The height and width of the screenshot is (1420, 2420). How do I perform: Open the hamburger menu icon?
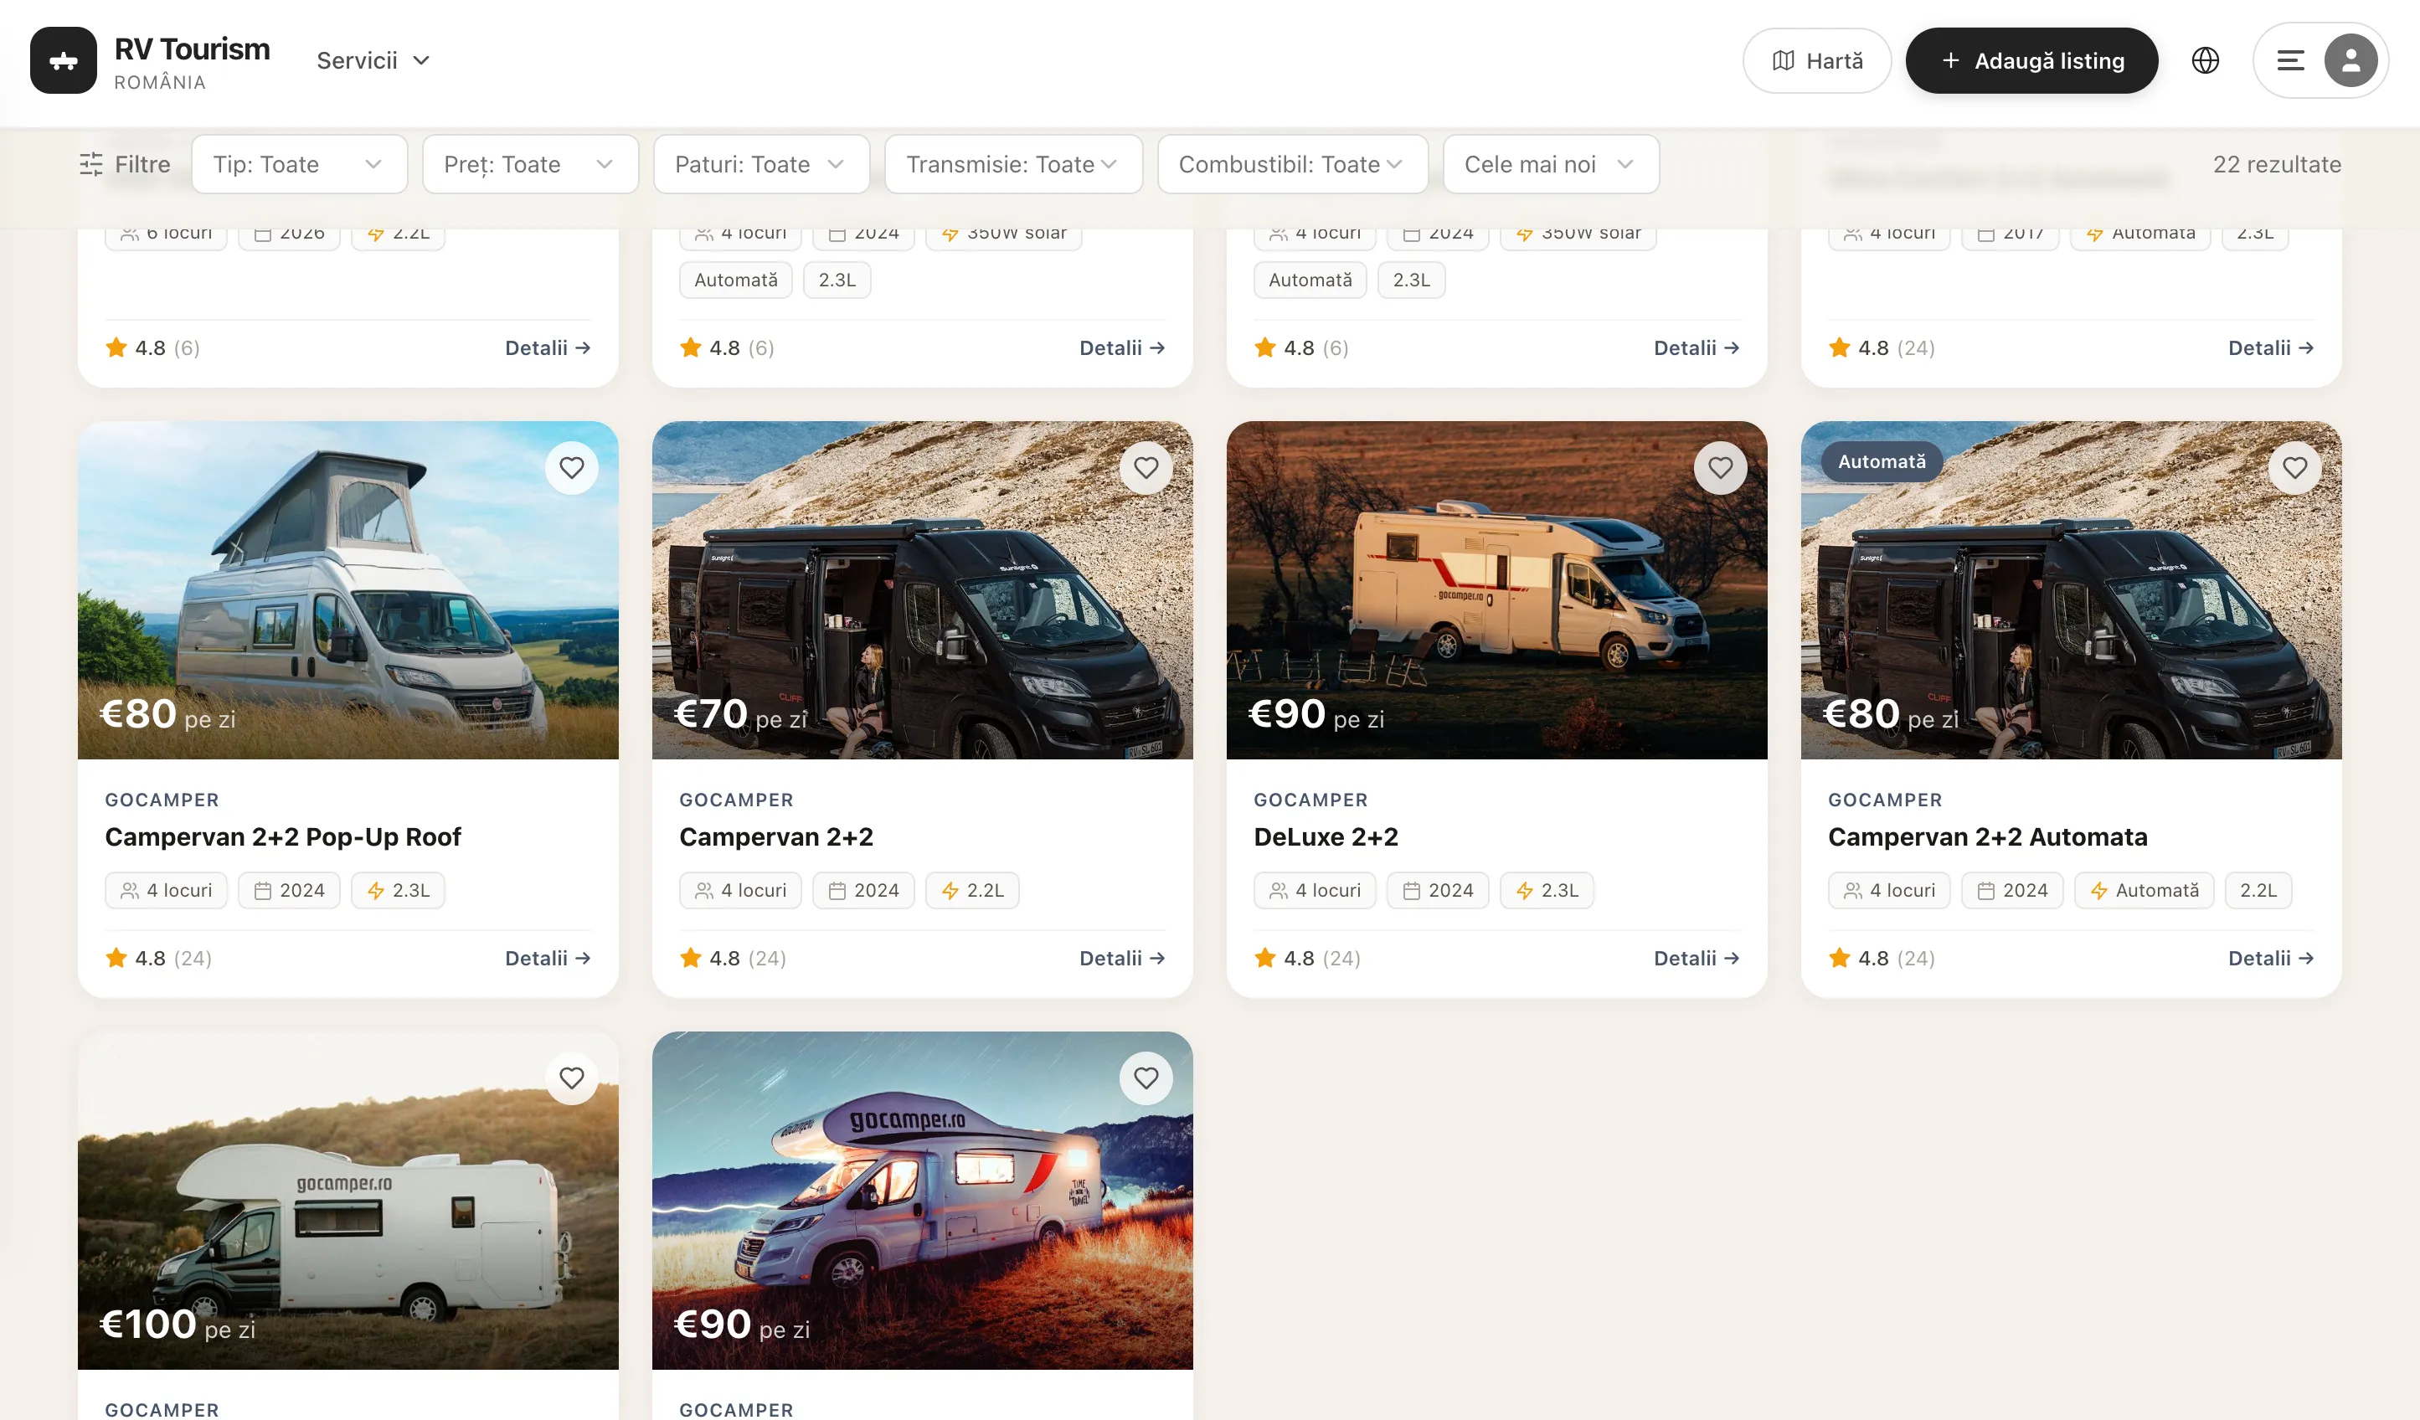pyautogui.click(x=2289, y=59)
